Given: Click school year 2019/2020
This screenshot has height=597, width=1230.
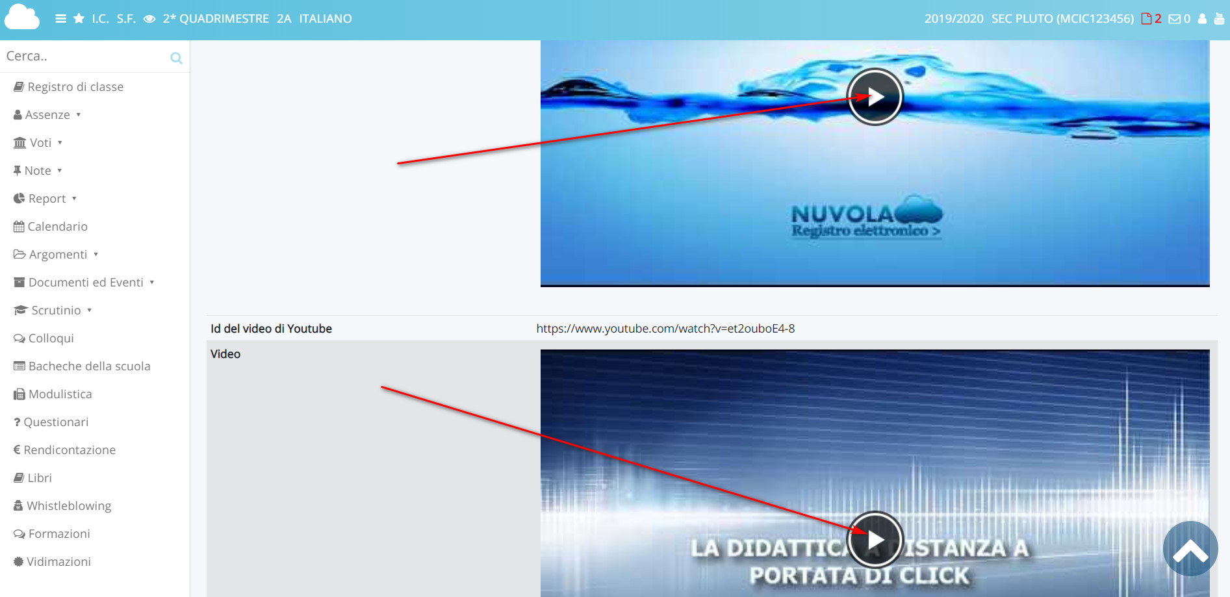Looking at the screenshot, I should tap(954, 19).
